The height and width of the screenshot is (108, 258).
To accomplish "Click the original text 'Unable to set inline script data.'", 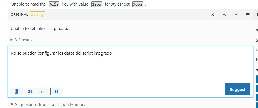I will click(x=39, y=28).
